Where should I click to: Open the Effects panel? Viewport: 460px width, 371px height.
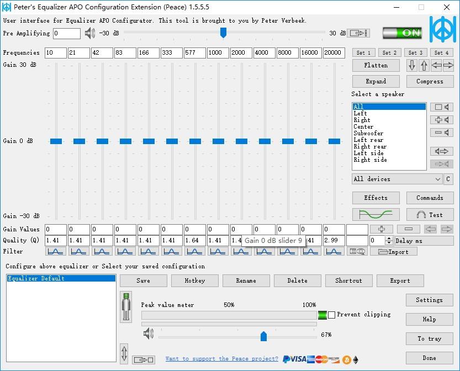point(376,198)
